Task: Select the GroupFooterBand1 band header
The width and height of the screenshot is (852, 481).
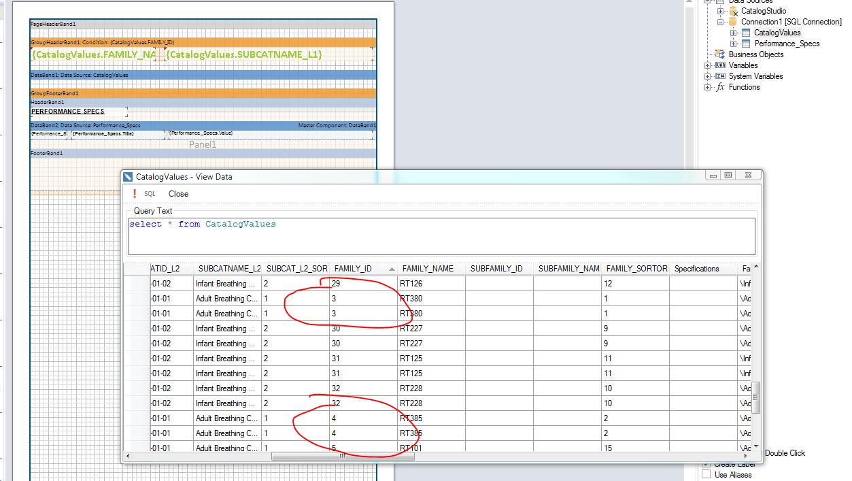Action: [203, 93]
